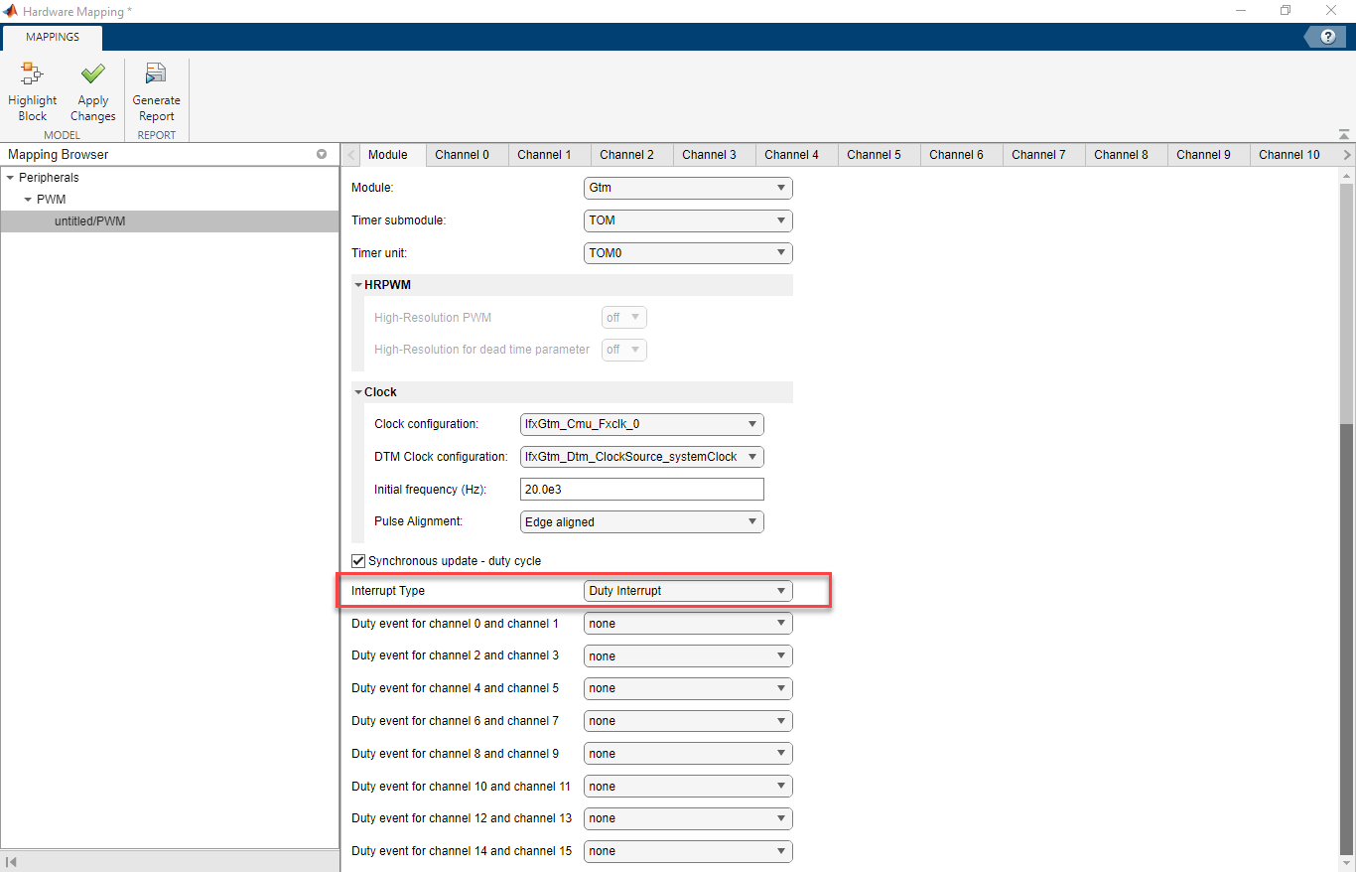Collapse the HRPWM section
The height and width of the screenshot is (872, 1356).
click(x=358, y=285)
